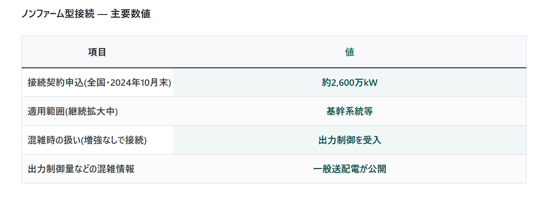548x212 pixels.
Task: Select the 値 column header
Action: pyautogui.click(x=350, y=52)
